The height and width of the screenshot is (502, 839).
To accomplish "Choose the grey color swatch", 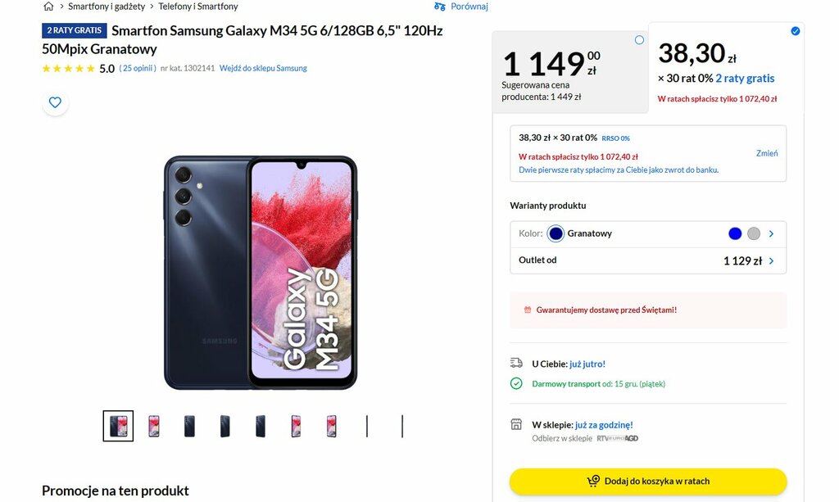I will 754,233.
